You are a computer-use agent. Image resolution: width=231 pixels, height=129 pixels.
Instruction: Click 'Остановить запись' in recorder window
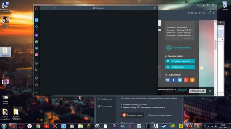tap(132, 115)
